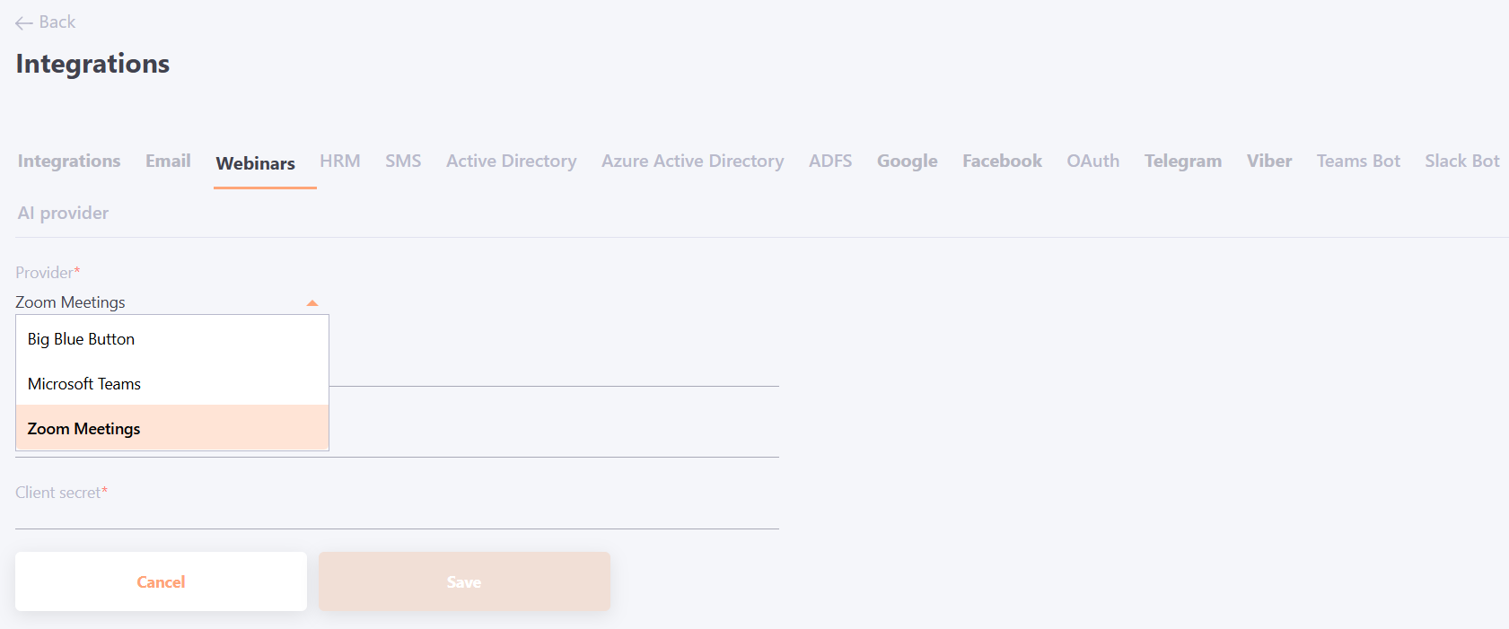Pick Zoom Meetings in the dropdown list
Viewport: 1509px width, 629px height.
tap(84, 429)
